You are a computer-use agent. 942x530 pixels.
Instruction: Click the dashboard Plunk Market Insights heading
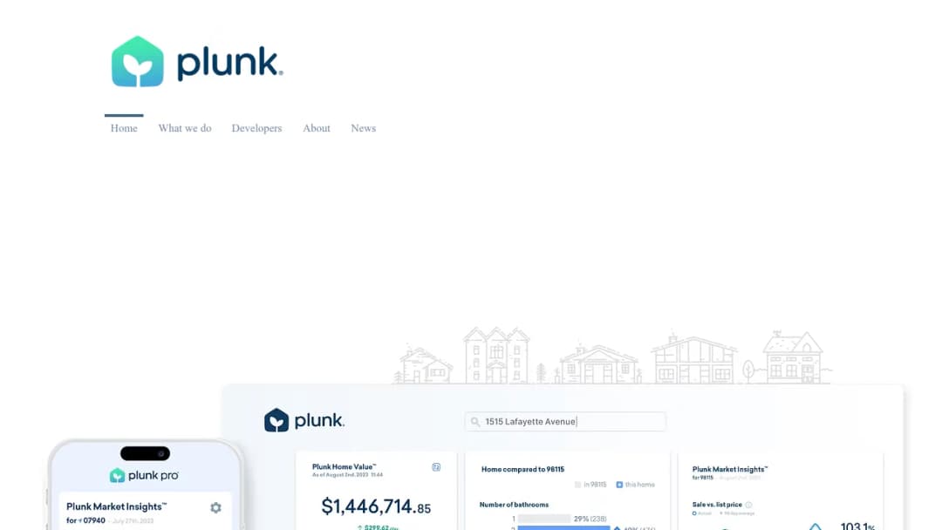click(730, 469)
